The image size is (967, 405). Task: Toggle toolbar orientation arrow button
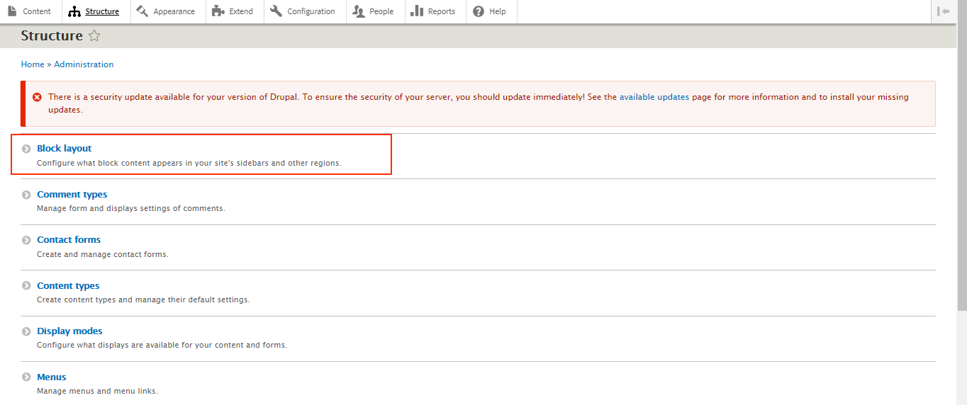(943, 11)
